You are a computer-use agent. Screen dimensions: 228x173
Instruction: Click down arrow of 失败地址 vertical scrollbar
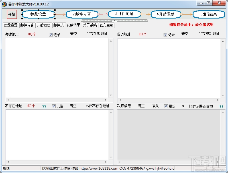coord(111,95)
